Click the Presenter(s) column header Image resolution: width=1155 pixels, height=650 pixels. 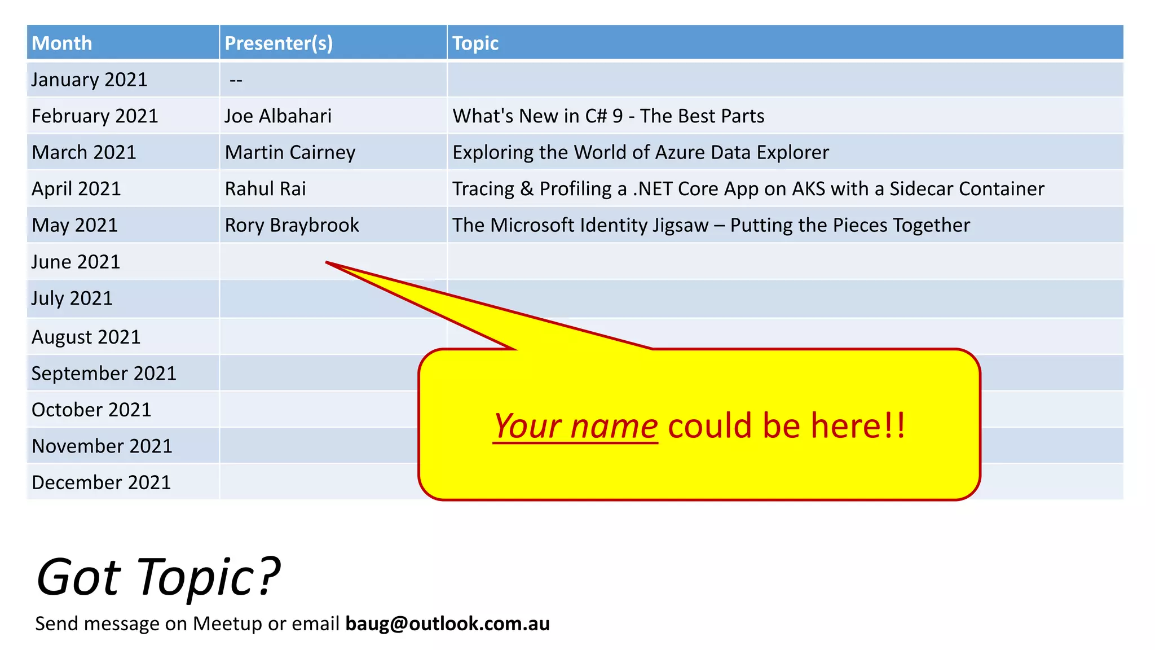coord(279,43)
